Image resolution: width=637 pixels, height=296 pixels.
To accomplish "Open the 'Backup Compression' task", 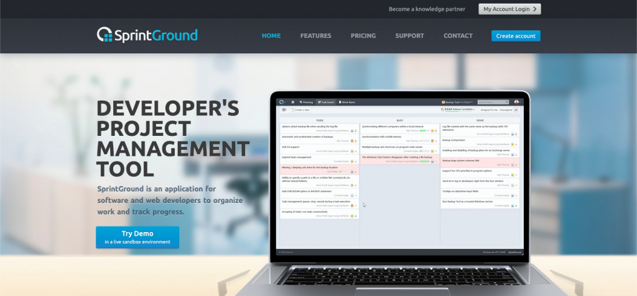I will (x=480, y=142).
